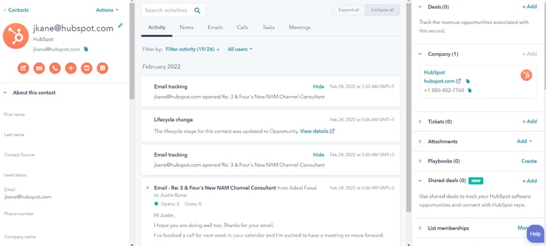Copy the hubspot.com domain with copy icon

coord(468,81)
